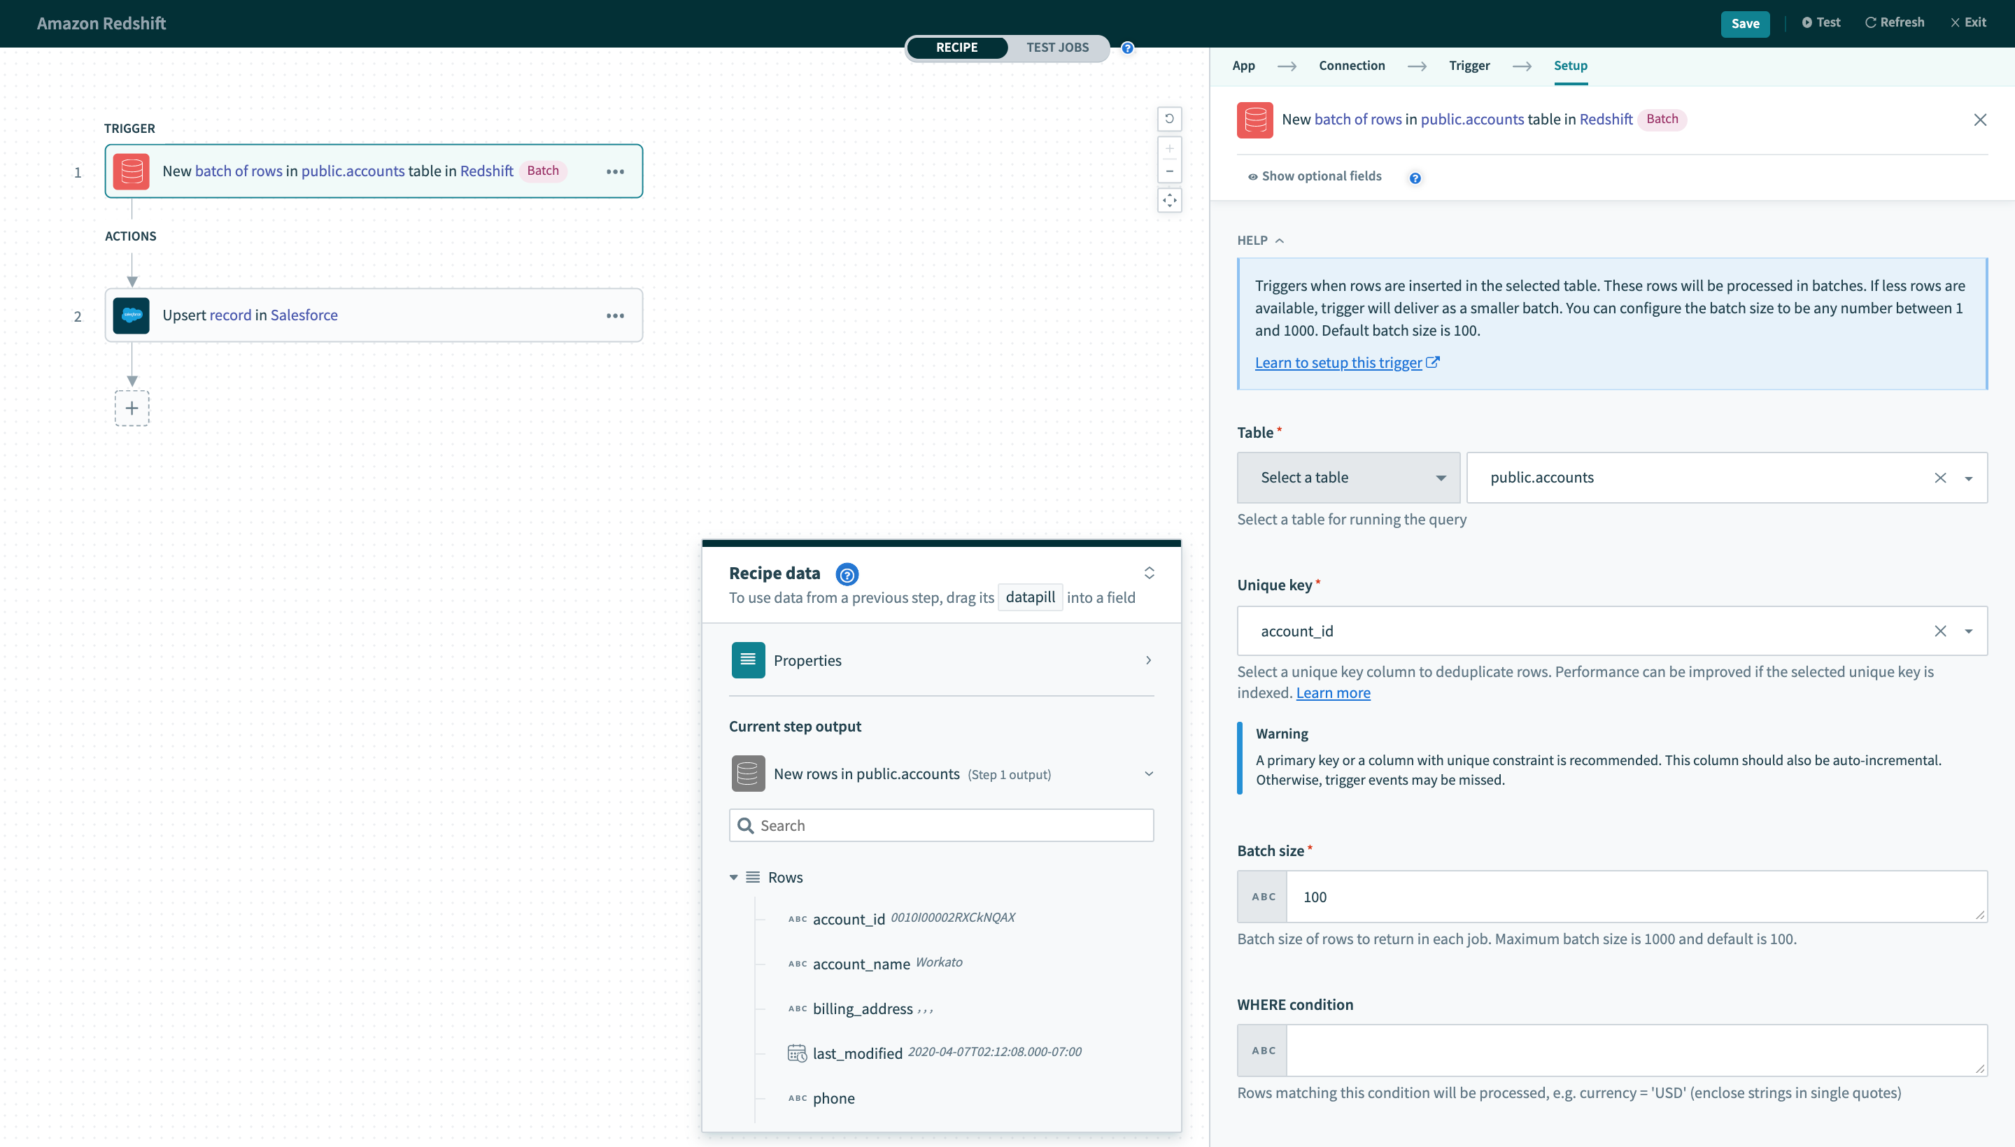Click the Redshift trigger step icon
Image resolution: width=2015 pixels, height=1147 pixels.
point(131,171)
